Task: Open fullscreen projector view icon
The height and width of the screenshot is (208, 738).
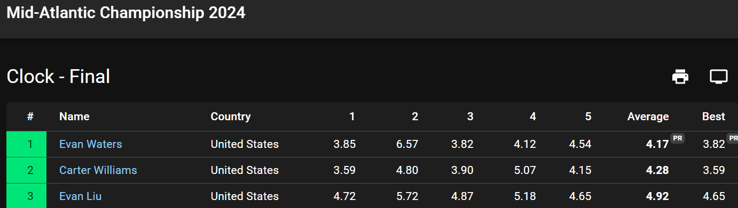Action: 719,77
